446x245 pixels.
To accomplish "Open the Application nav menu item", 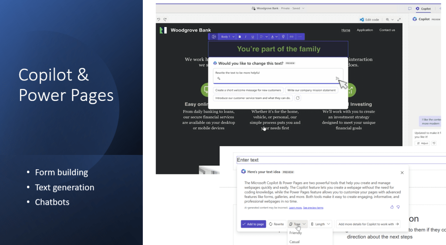I will point(365,30).
